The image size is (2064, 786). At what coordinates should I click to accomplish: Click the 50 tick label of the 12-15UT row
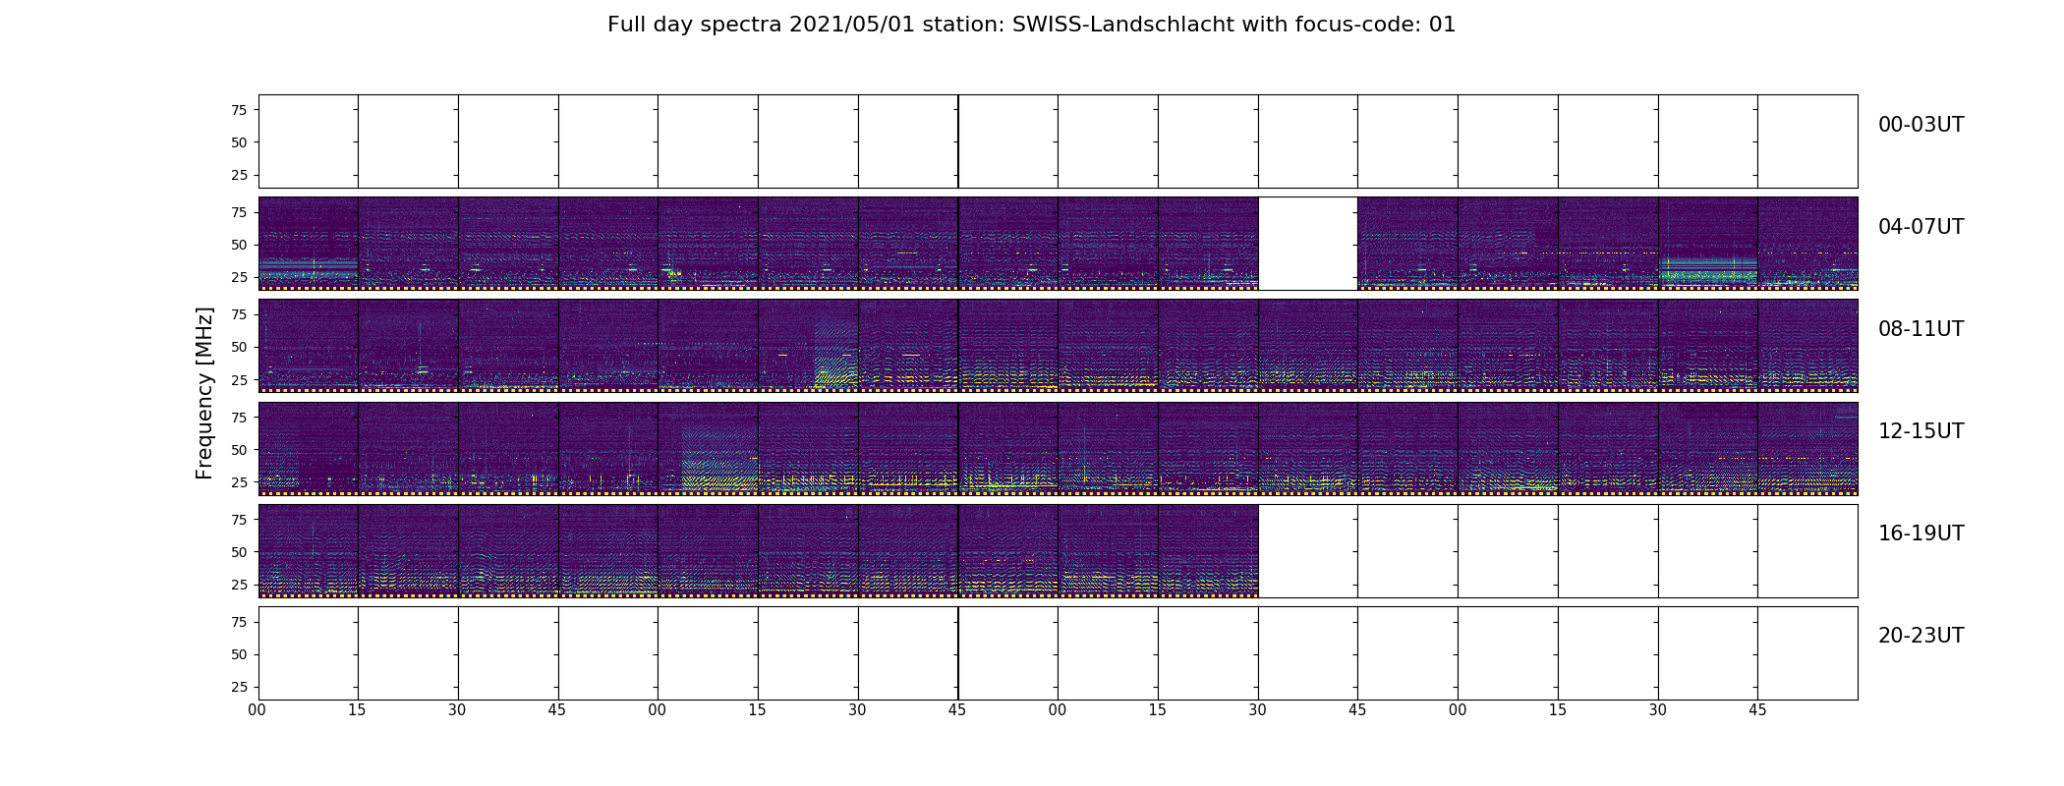click(239, 450)
